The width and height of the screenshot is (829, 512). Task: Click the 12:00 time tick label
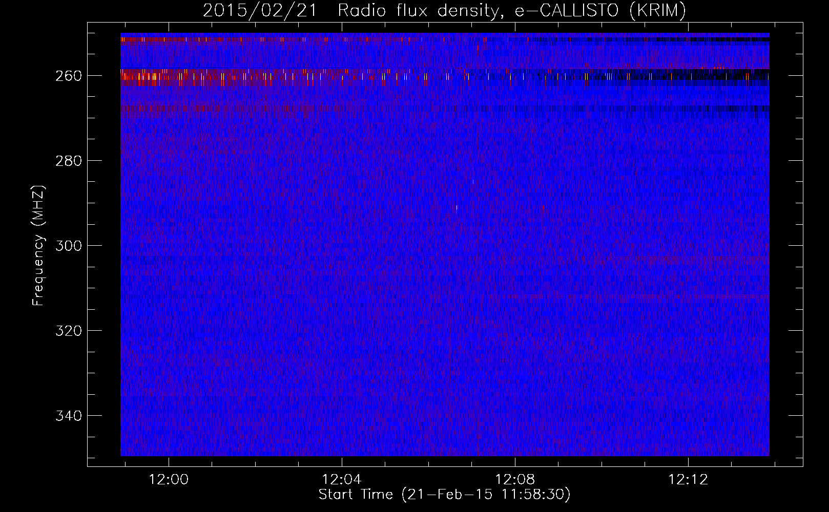pyautogui.click(x=169, y=480)
